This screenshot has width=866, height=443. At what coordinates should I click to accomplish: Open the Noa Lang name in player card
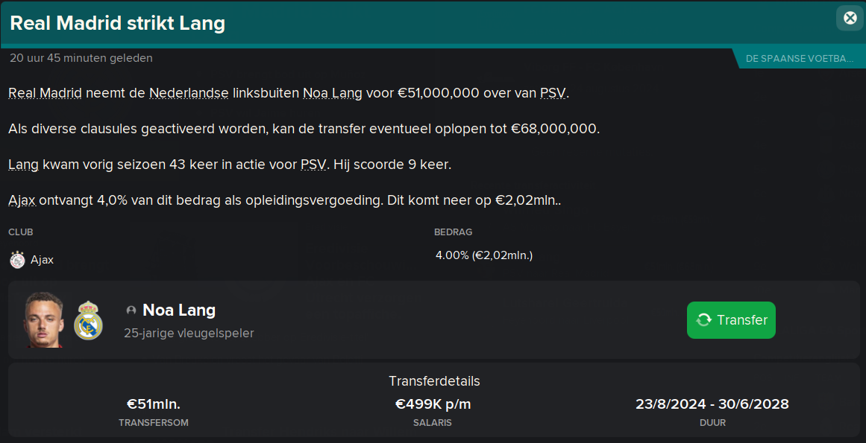coord(179,310)
